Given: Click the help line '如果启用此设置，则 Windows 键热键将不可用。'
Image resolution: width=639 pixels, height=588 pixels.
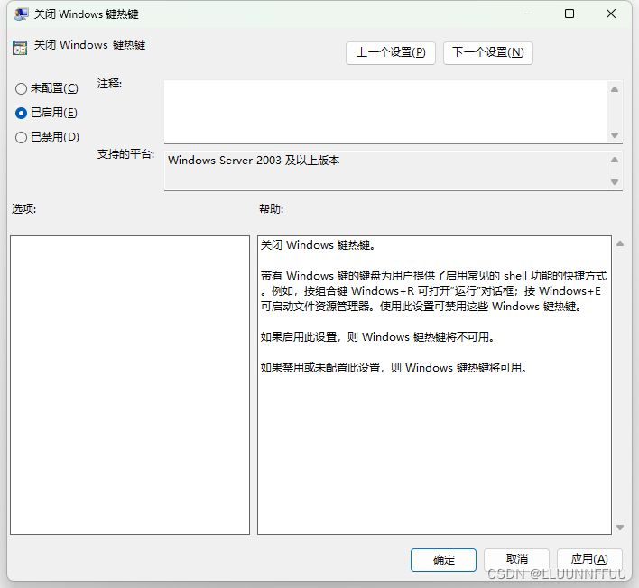Looking at the screenshot, I should point(377,337).
